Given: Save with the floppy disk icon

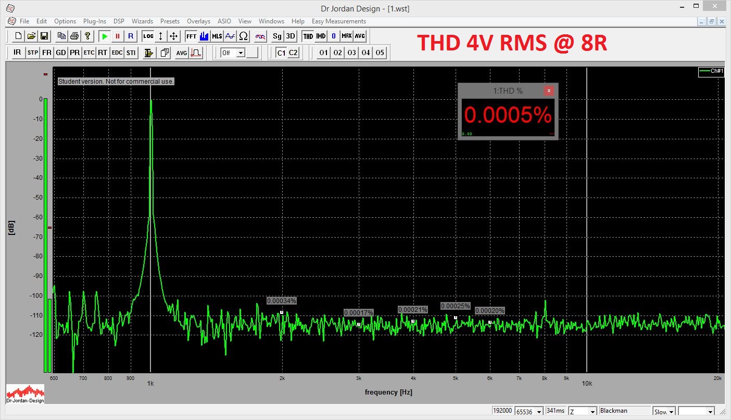Looking at the screenshot, I should 44,36.
